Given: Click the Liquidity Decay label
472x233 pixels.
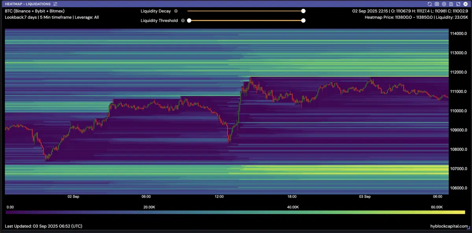Looking at the screenshot, I should tap(156, 11).
